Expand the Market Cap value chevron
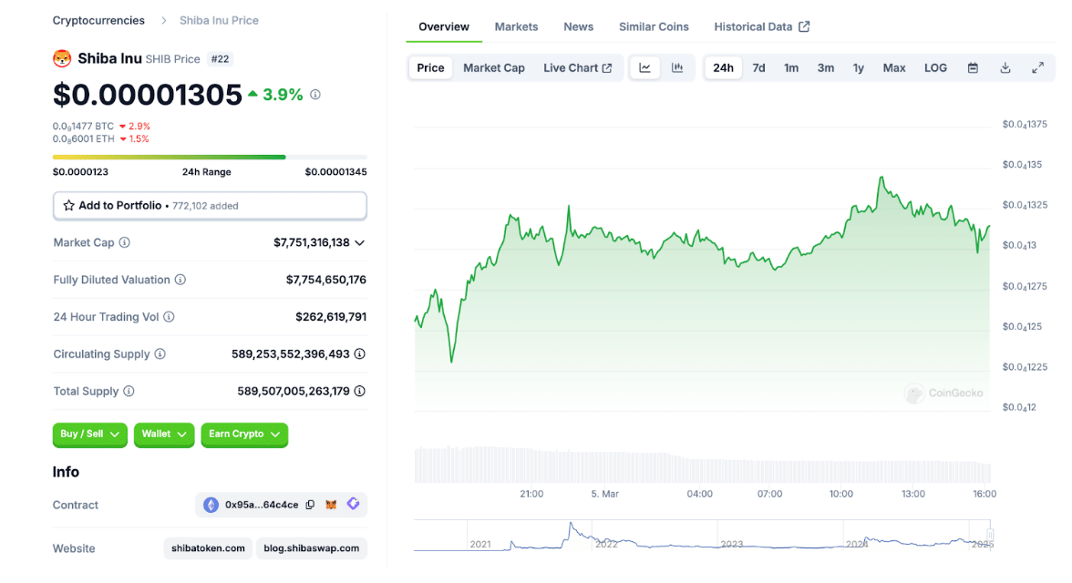This screenshot has height=583, width=1072. (359, 243)
